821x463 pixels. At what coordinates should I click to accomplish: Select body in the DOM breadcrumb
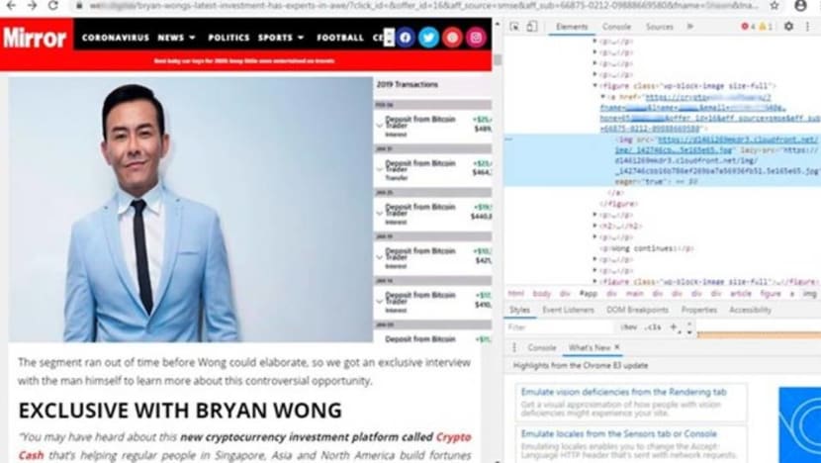tap(542, 294)
